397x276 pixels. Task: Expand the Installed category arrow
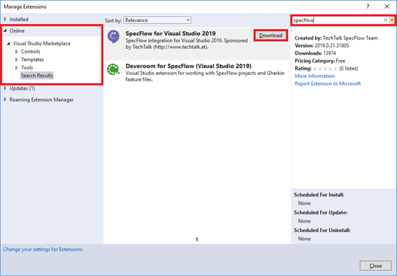click(5, 19)
